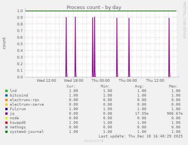Image resolution: width=188 pixels, height=145 pixels.
Task: Click the 'count' vertical axis title
Action: 4,43
